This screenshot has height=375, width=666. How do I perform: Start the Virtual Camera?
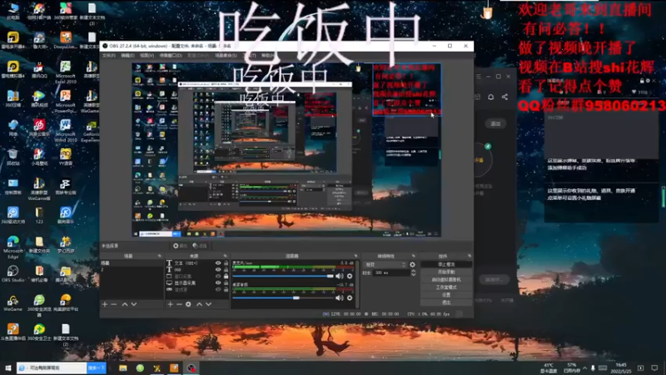tap(446, 280)
